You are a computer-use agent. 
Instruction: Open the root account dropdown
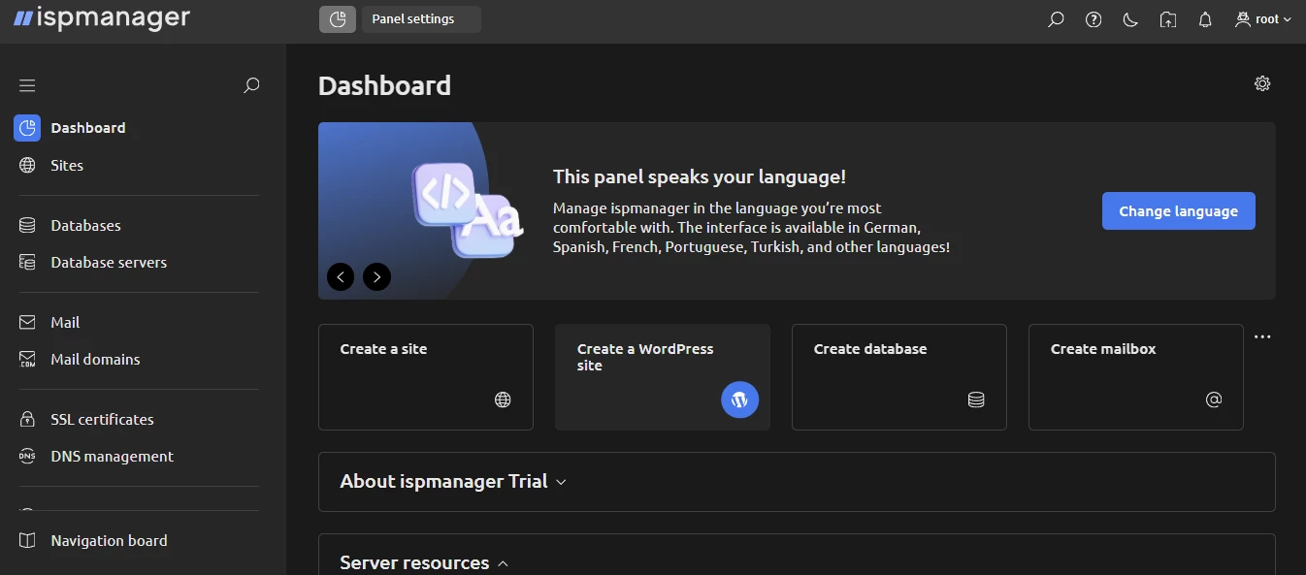[x=1262, y=18]
